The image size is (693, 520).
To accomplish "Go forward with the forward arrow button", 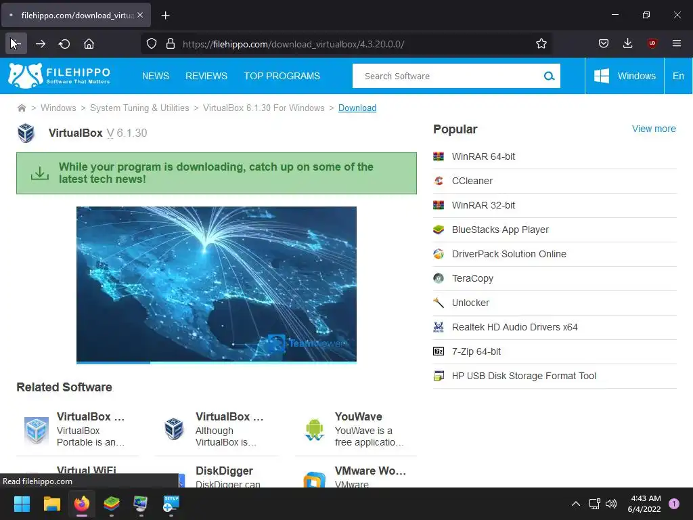I will (x=41, y=44).
